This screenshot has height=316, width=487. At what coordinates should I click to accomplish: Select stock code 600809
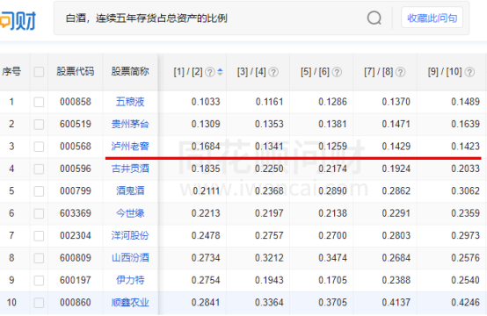76,258
